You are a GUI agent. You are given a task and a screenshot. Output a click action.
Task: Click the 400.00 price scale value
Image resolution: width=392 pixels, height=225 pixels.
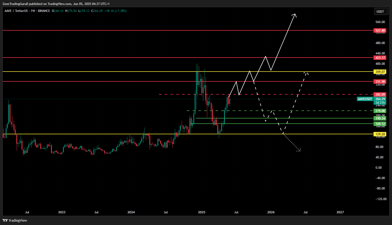[380, 64]
